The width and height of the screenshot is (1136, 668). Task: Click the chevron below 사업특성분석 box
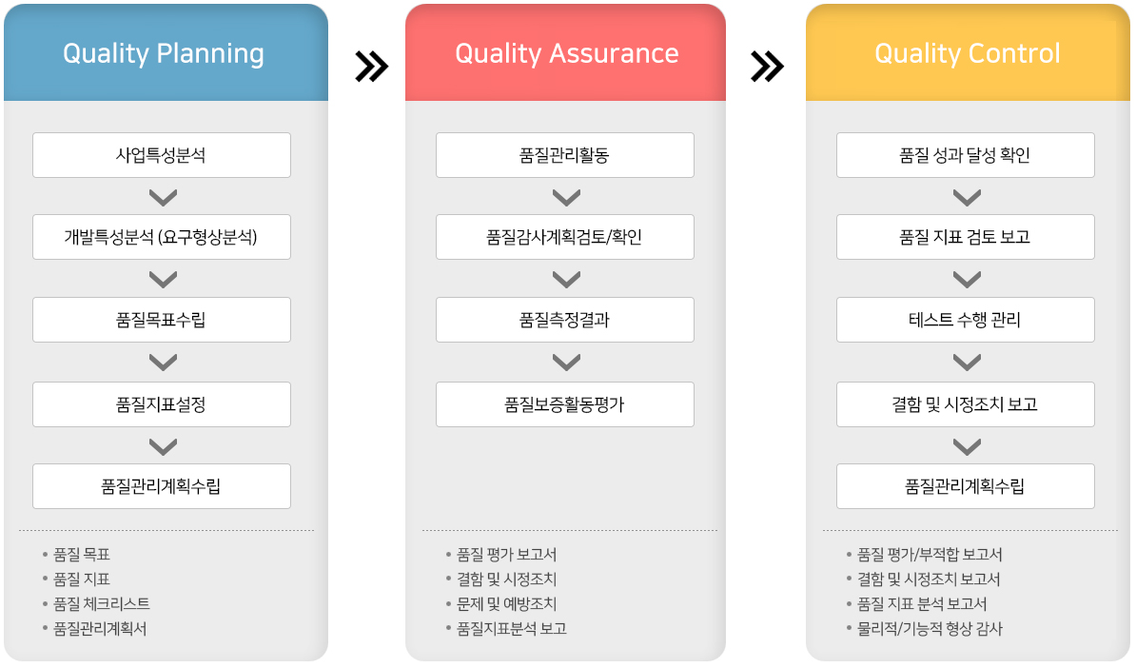click(163, 197)
